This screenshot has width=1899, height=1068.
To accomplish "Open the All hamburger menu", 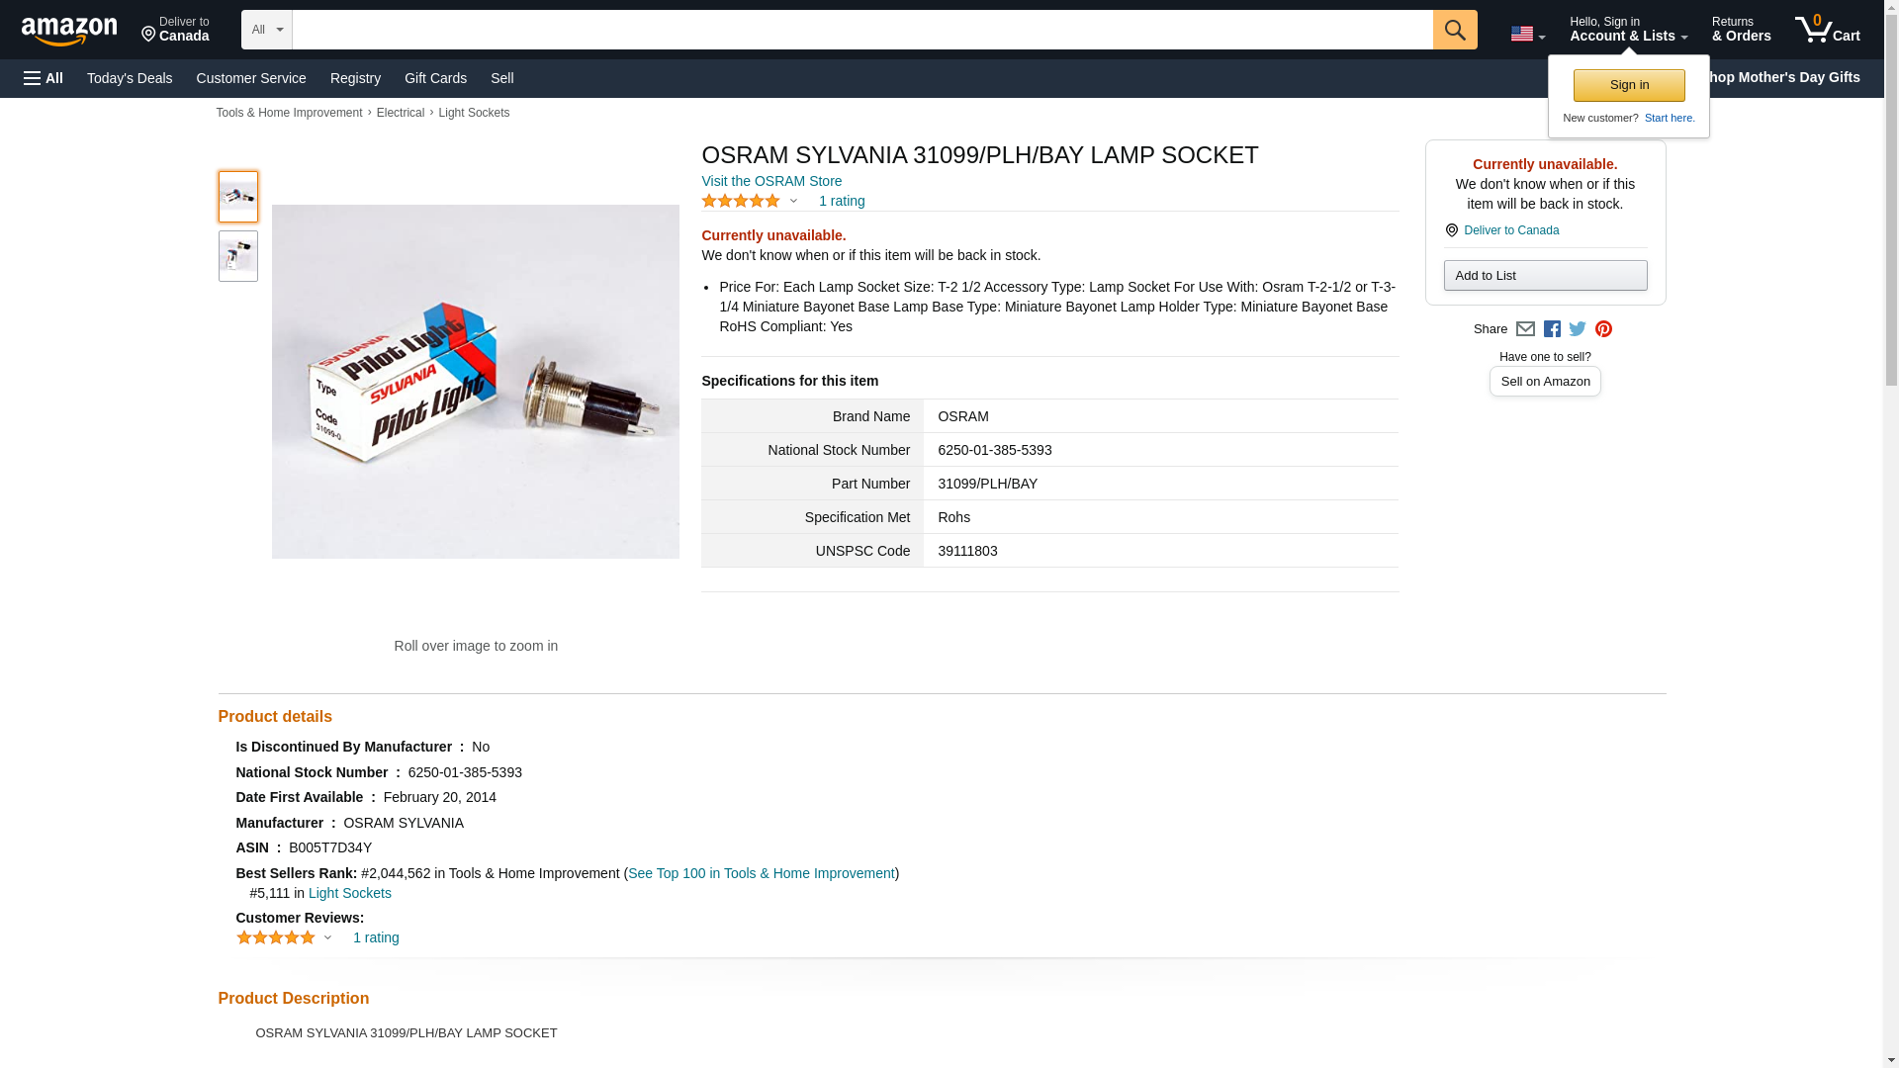I will (44, 78).
